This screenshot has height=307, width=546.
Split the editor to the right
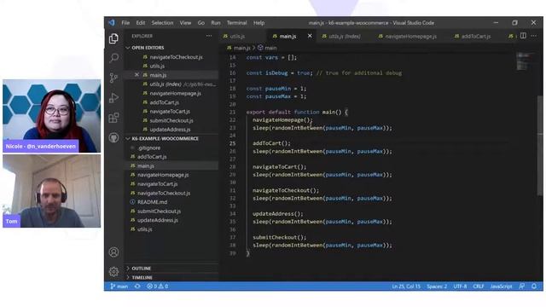pyautogui.click(x=523, y=36)
